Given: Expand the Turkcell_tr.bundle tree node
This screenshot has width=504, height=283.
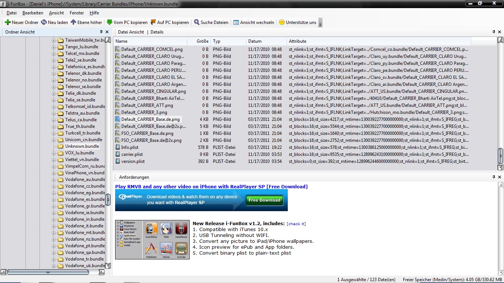Looking at the screenshot, I should 53,133.
